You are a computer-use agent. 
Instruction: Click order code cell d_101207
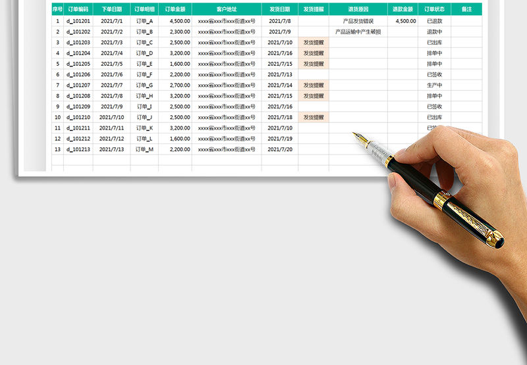[x=78, y=85]
